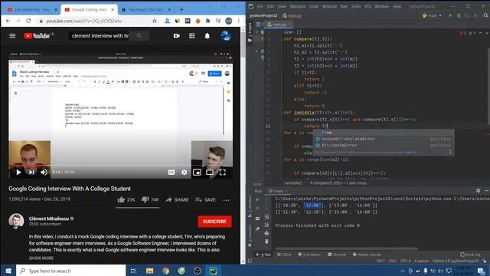Click the YouTube logo to go home
The image size is (490, 276).
click(x=37, y=36)
